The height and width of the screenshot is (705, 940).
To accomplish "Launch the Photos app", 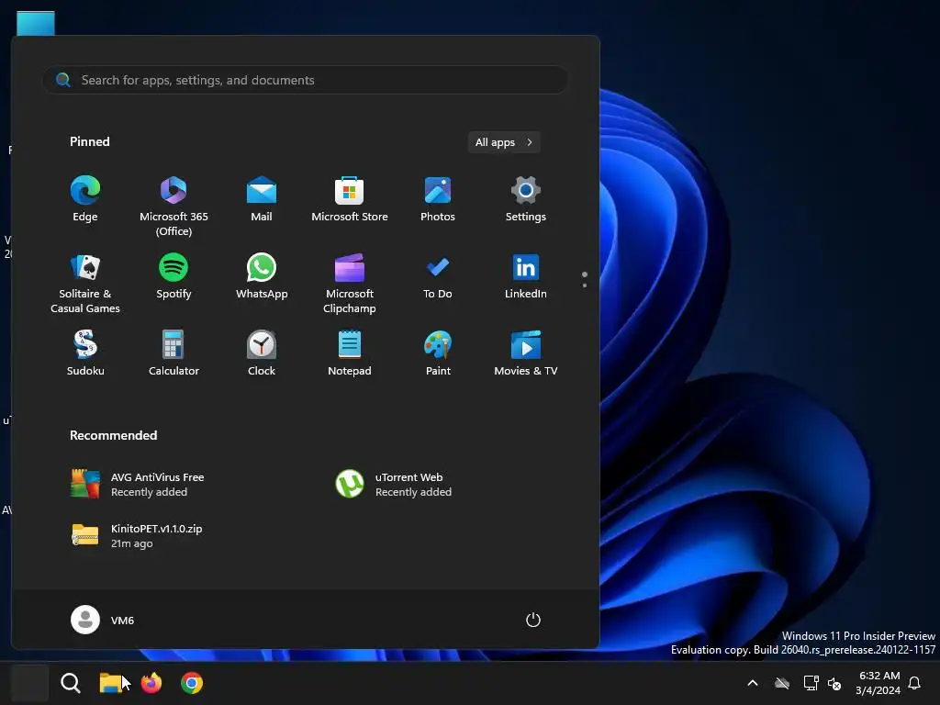I will pyautogui.click(x=438, y=200).
